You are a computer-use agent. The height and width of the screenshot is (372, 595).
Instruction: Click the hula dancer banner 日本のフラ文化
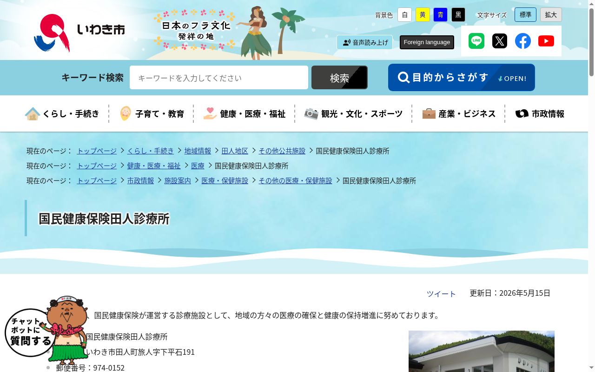click(229, 33)
